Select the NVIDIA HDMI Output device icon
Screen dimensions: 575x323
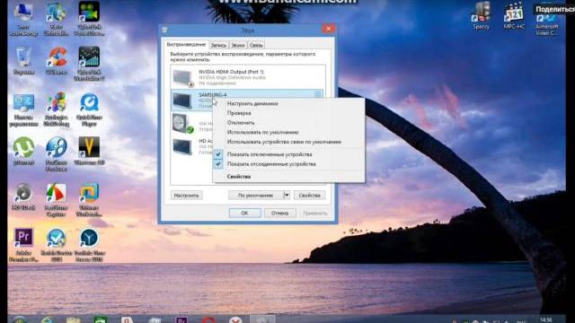pyautogui.click(x=182, y=78)
